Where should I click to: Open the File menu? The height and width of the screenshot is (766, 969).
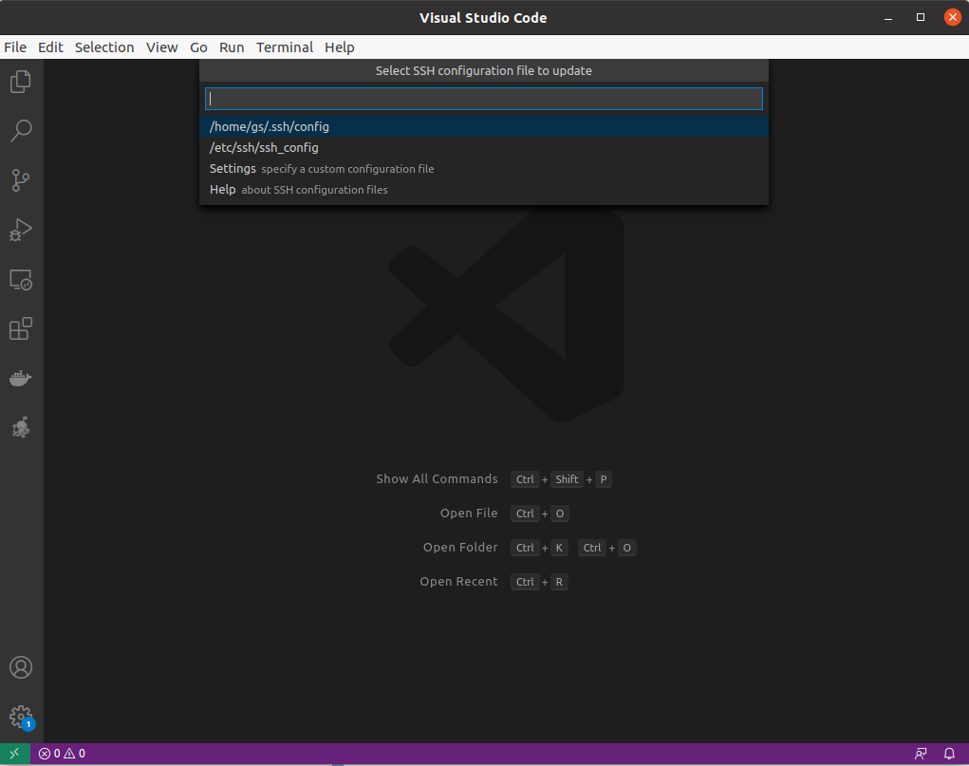(x=15, y=47)
